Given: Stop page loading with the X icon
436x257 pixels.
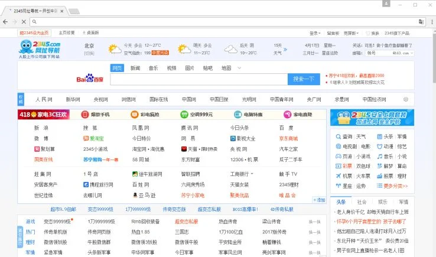Looking at the screenshot, I should (x=24, y=22).
